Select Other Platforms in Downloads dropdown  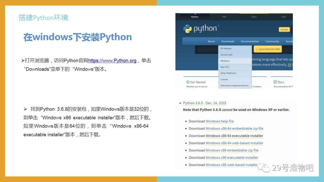235,73
